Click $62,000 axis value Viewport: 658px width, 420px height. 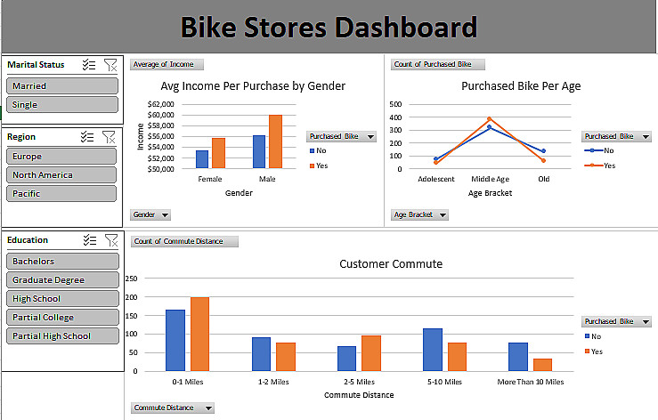coord(161,104)
